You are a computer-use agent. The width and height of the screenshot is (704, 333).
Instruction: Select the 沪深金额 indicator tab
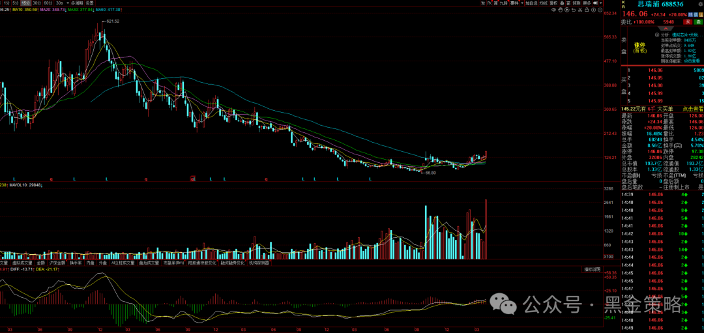(57, 263)
